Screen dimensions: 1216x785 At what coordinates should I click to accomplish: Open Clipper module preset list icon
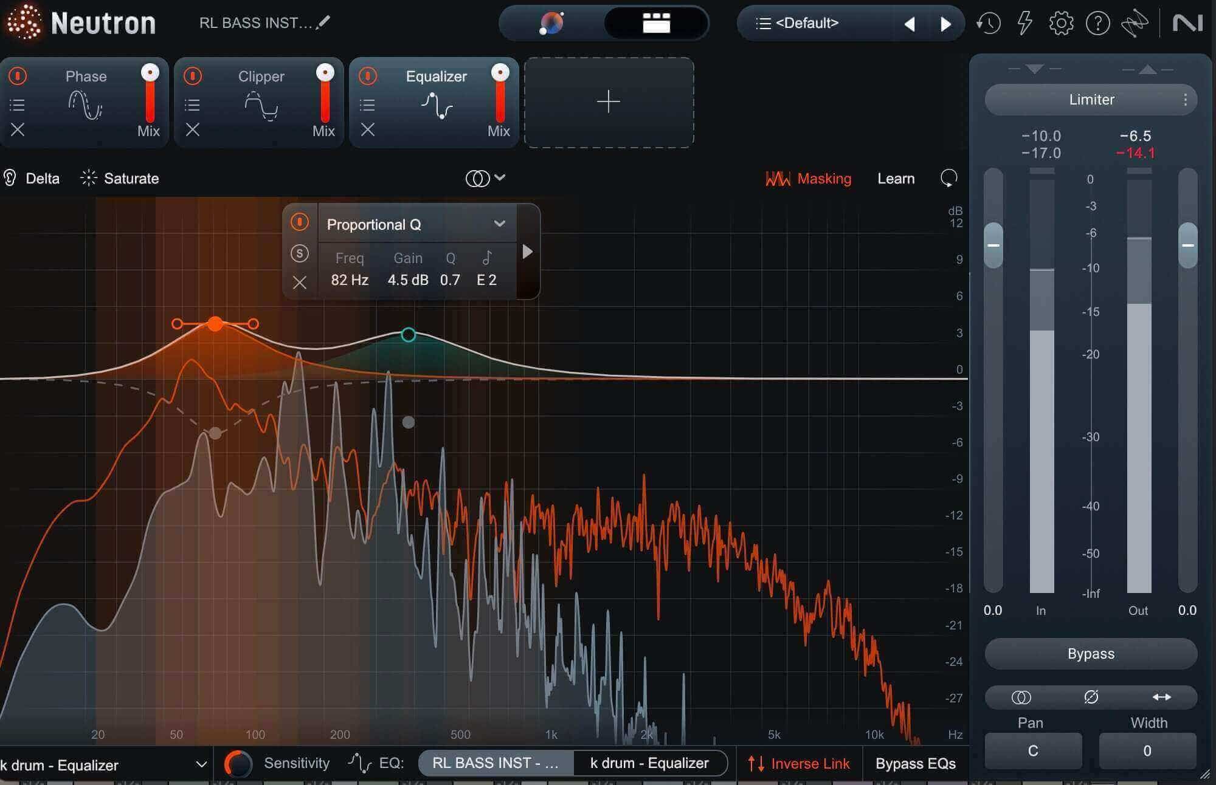click(192, 105)
